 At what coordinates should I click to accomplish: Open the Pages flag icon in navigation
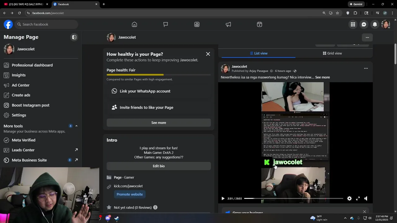(166, 24)
